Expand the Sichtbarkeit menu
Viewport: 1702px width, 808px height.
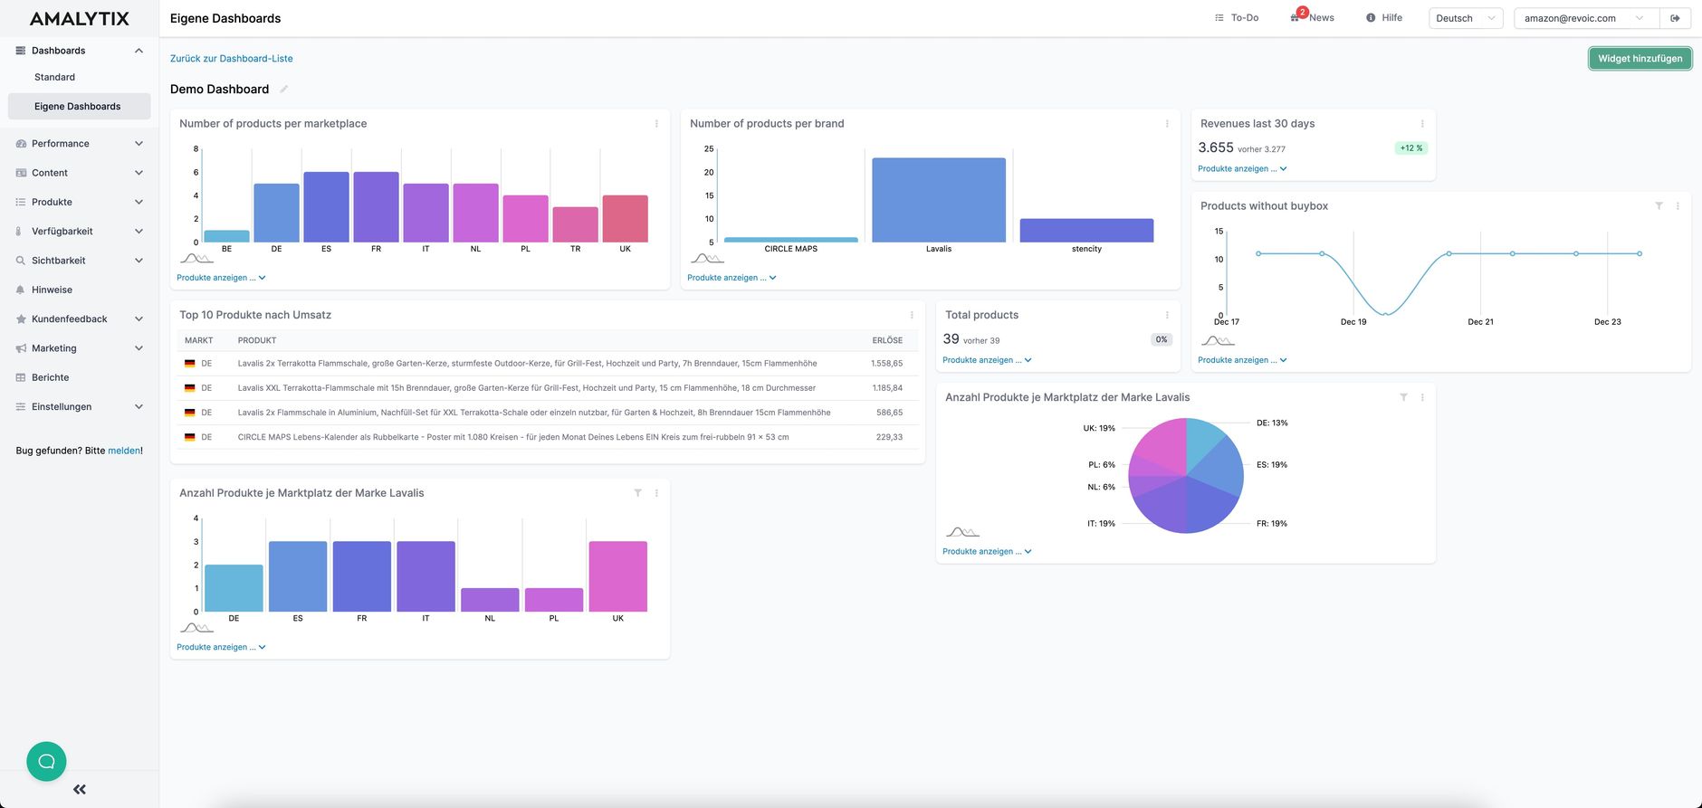139,261
